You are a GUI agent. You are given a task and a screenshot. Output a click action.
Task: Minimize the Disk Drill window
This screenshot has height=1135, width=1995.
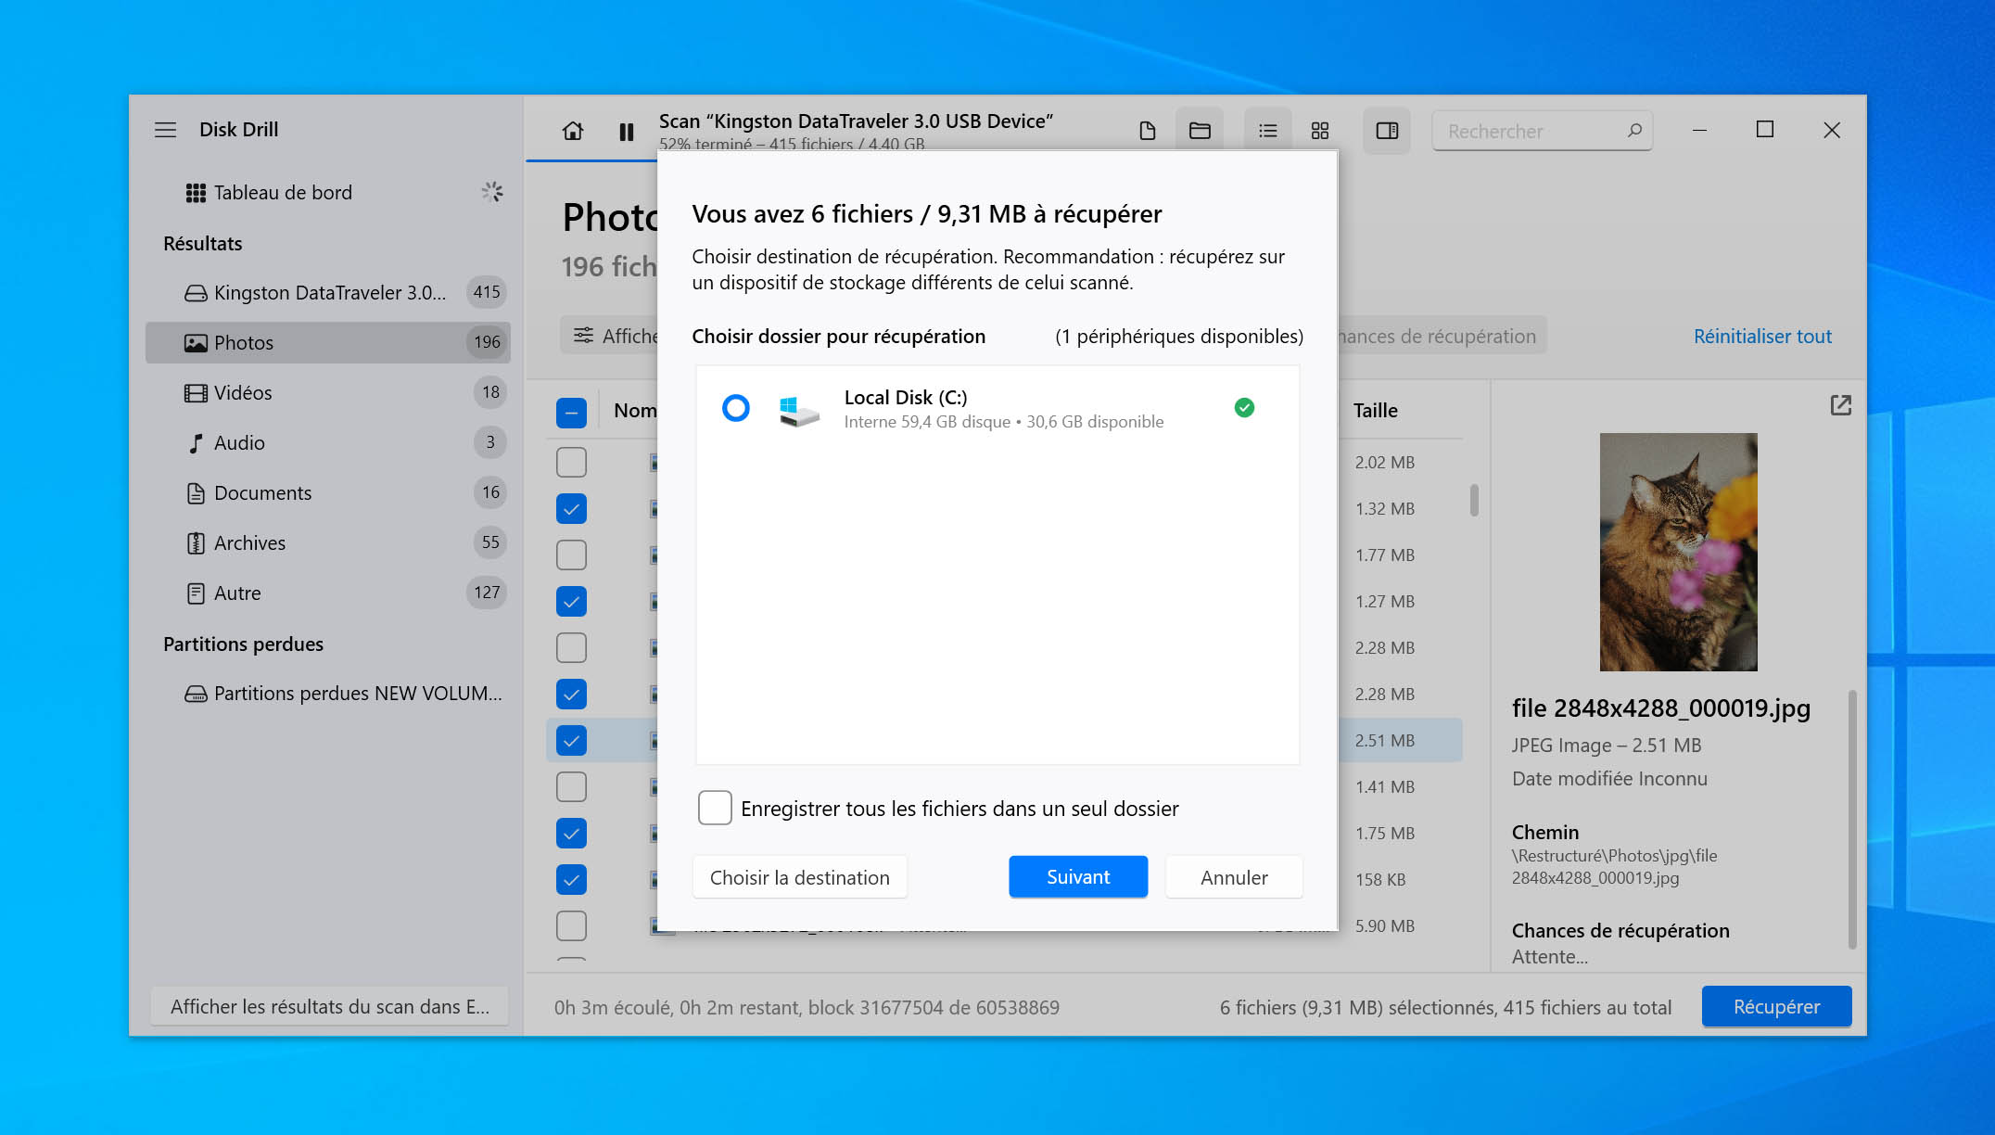point(1699,131)
